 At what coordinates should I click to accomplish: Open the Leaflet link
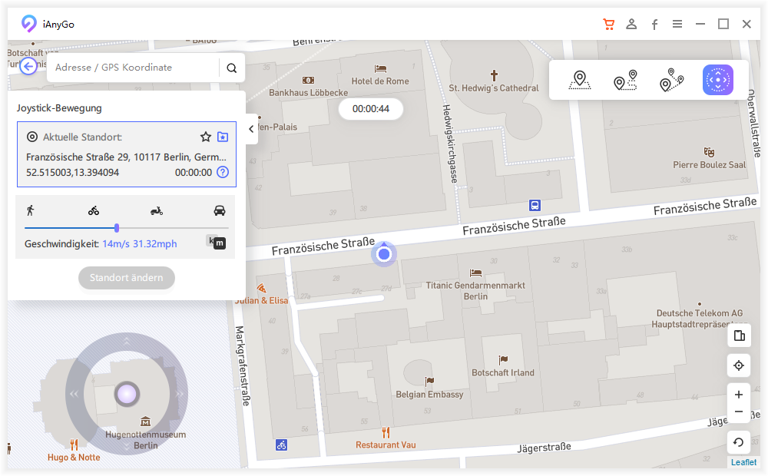[x=743, y=462]
